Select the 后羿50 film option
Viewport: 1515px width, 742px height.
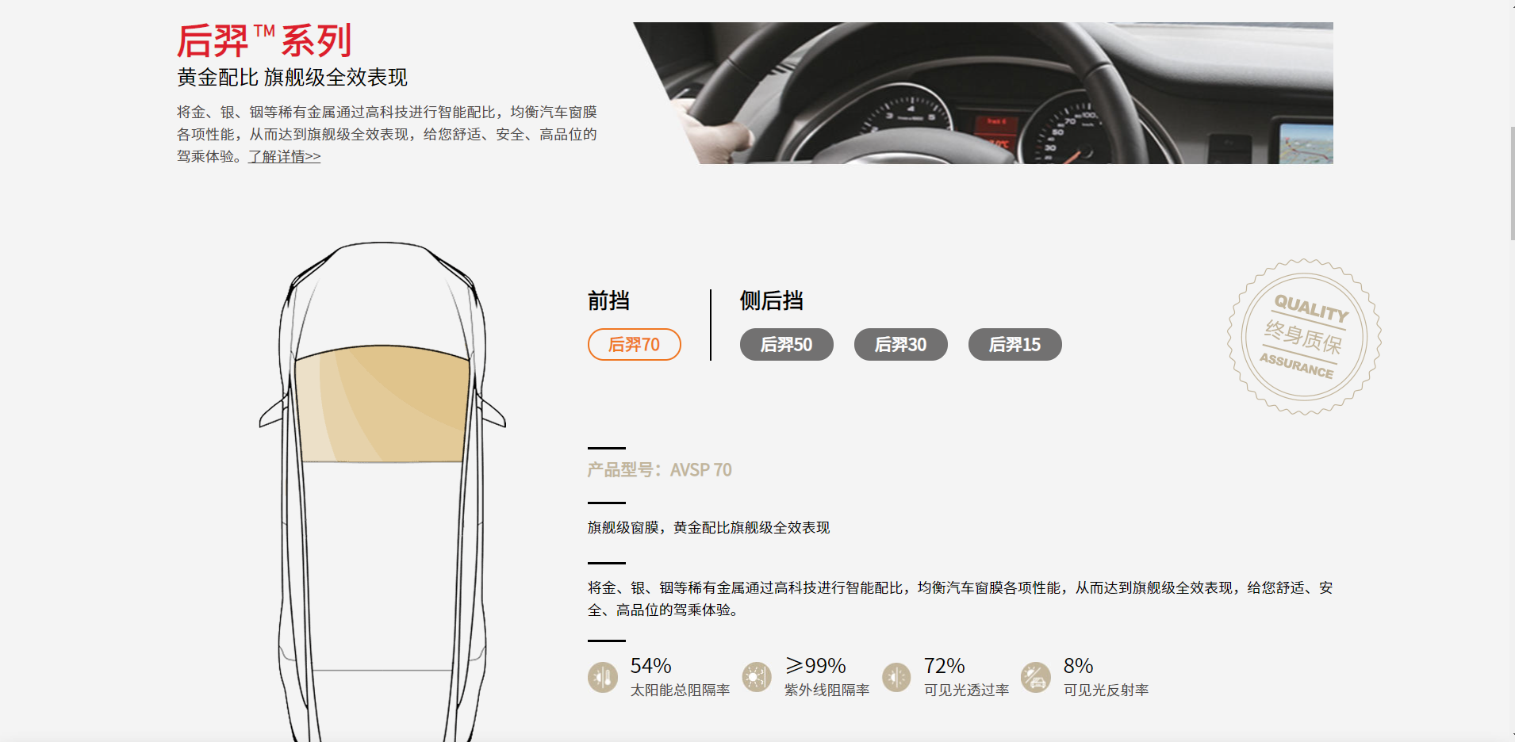[786, 344]
